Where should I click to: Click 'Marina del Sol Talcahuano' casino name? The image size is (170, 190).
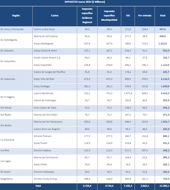(48, 122)
